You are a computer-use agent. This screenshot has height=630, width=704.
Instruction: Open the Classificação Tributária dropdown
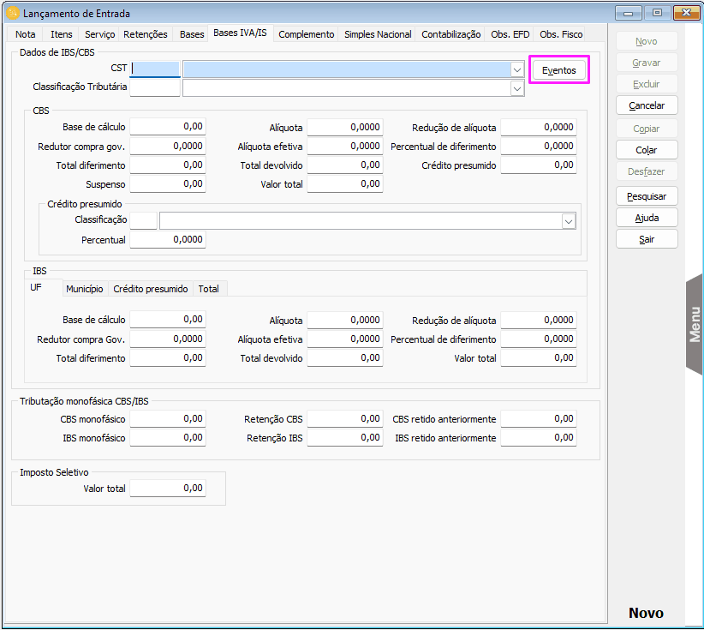click(x=516, y=88)
